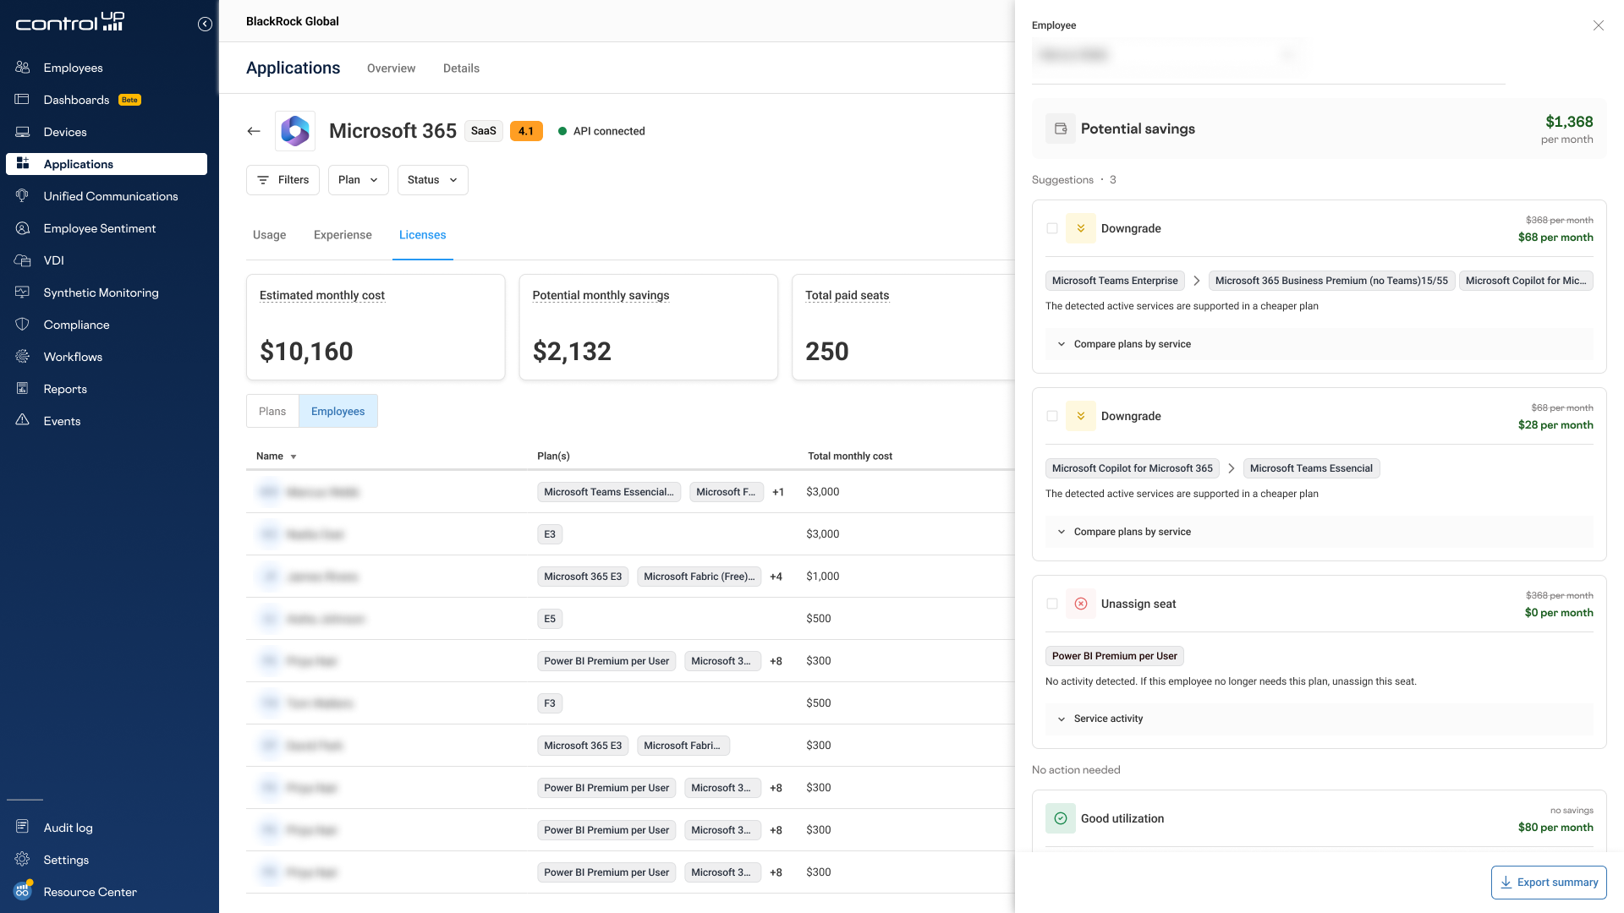Click the first Downgrade arrows icon ($68 per month)
The width and height of the screenshot is (1624, 913).
(1081, 228)
